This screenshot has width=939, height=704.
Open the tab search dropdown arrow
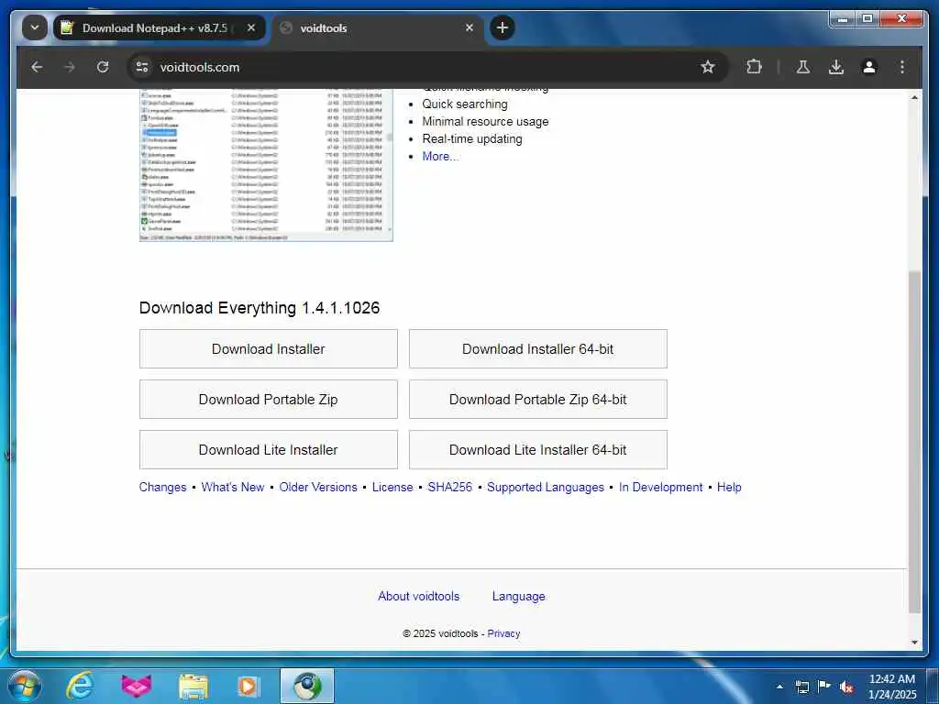(35, 27)
